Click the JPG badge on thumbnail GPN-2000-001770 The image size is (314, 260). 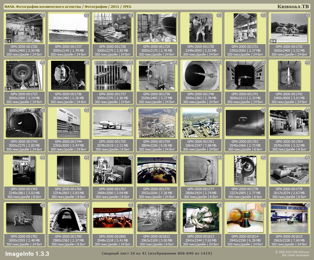(x=175, y=158)
